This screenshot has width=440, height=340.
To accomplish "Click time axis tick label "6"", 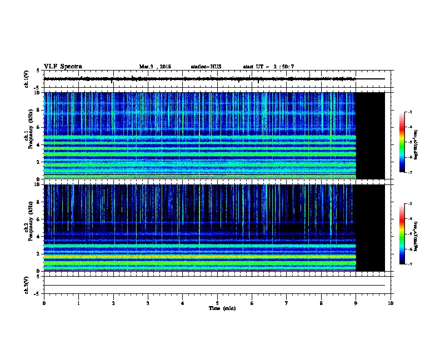I will (252, 303).
